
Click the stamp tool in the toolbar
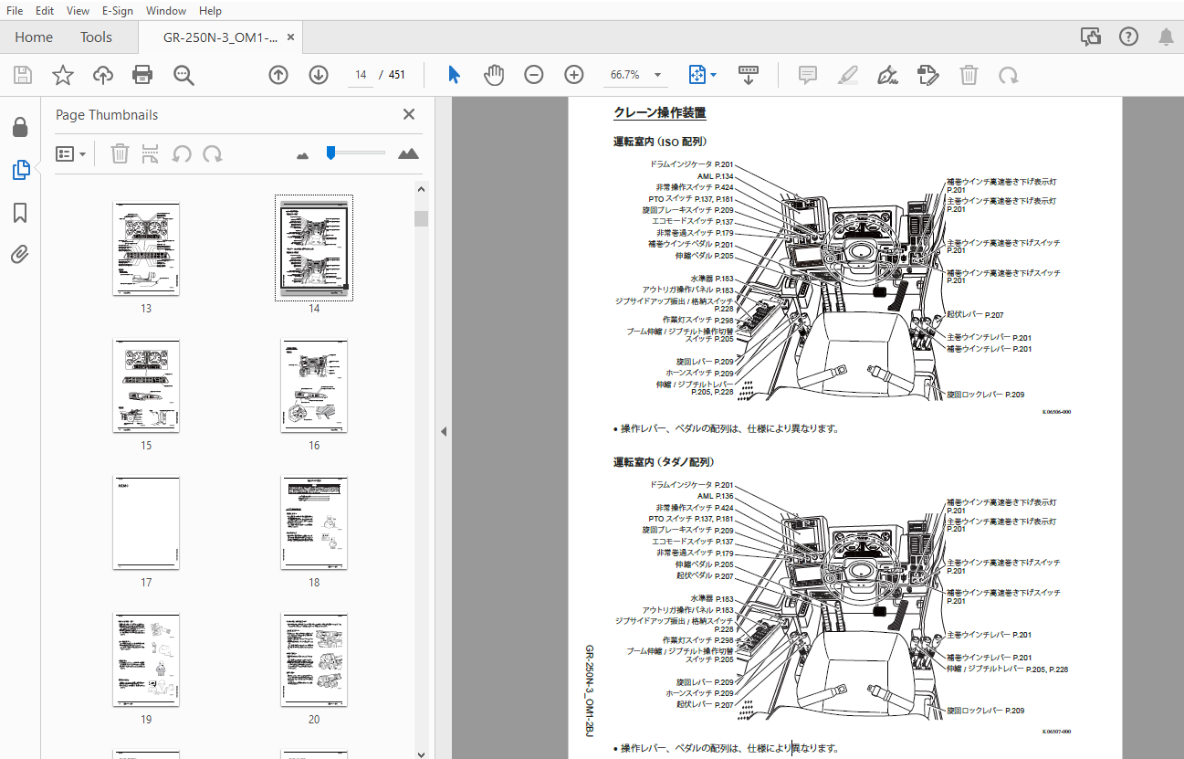(x=928, y=75)
